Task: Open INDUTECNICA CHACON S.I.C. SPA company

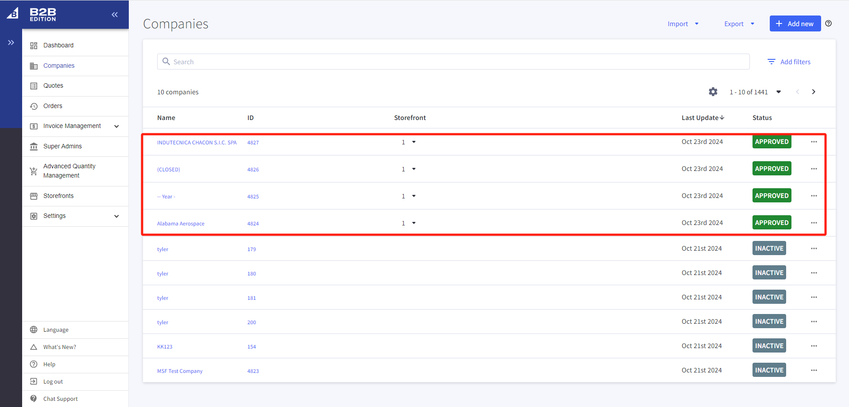Action: [x=197, y=143]
